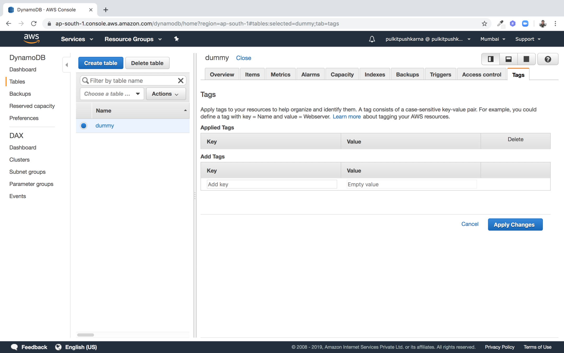The height and width of the screenshot is (353, 564).
Task: Open the Learn more tagging link
Action: point(346,117)
